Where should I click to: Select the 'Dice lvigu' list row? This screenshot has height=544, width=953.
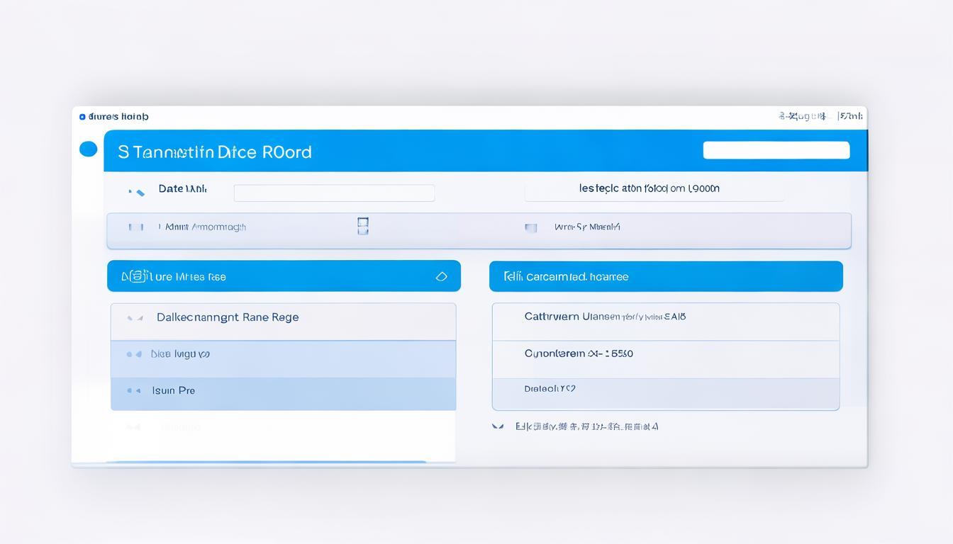tap(284, 354)
